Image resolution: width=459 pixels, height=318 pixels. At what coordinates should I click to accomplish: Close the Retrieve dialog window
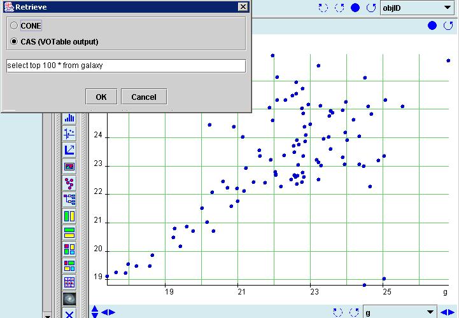pos(243,7)
